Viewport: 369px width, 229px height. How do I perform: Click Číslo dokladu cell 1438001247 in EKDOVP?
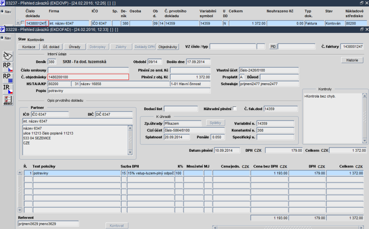[x=37, y=23]
